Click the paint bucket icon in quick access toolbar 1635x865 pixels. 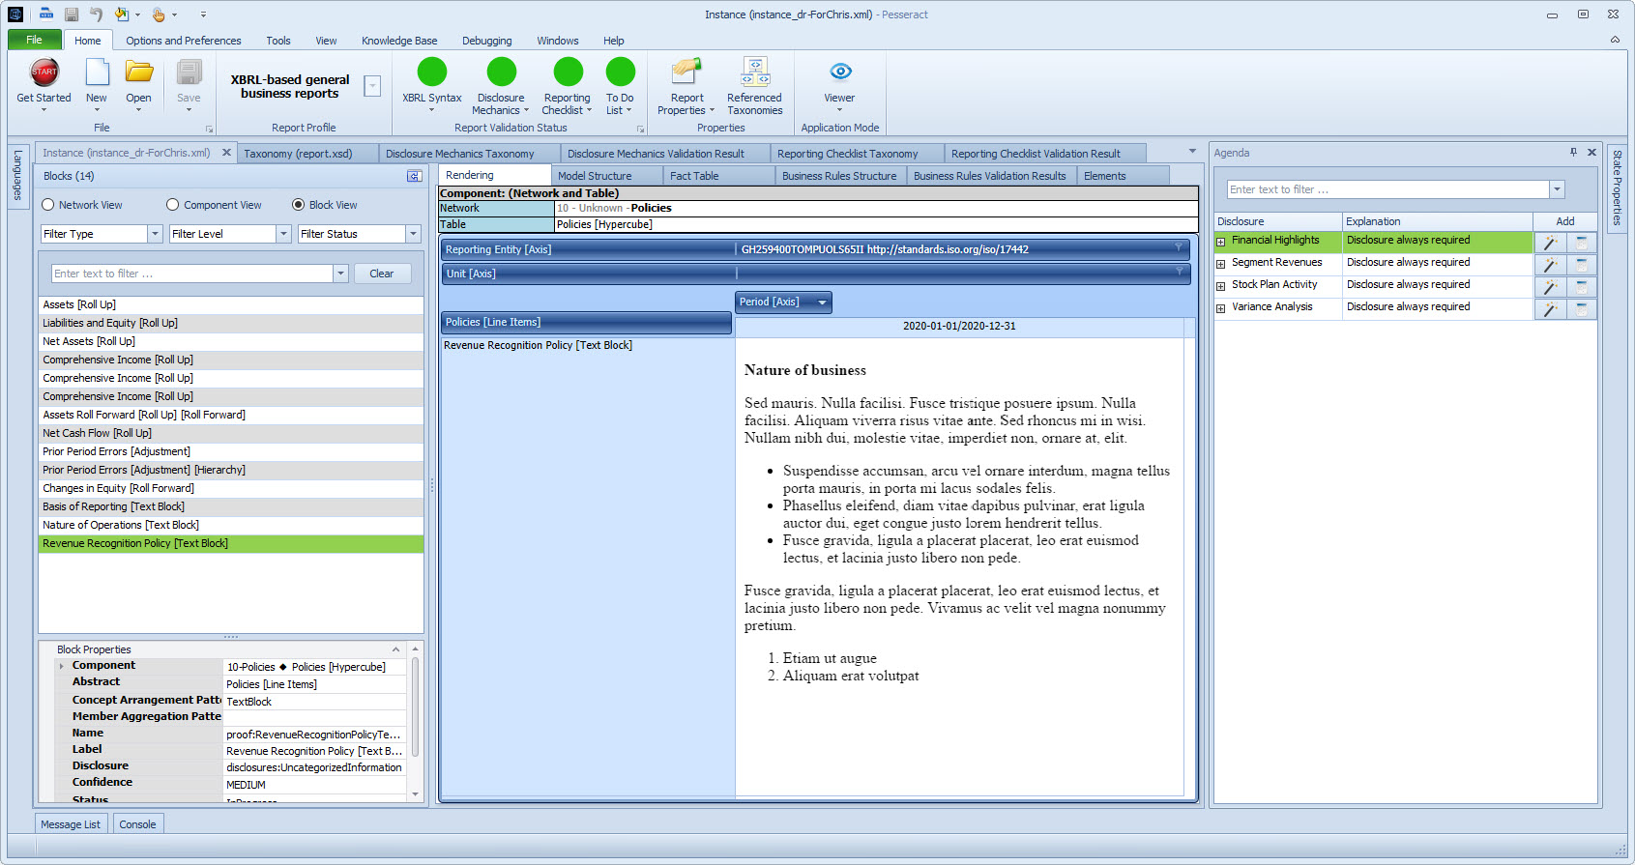point(122,14)
